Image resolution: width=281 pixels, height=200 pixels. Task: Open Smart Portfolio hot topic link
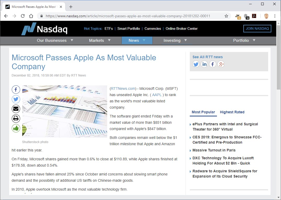point(129,29)
